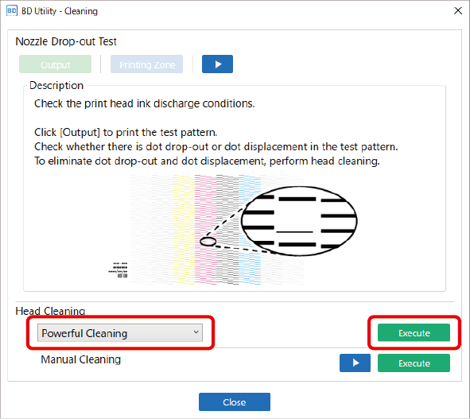Play the Nozzle Drop-out Test video guide

[x=217, y=64]
